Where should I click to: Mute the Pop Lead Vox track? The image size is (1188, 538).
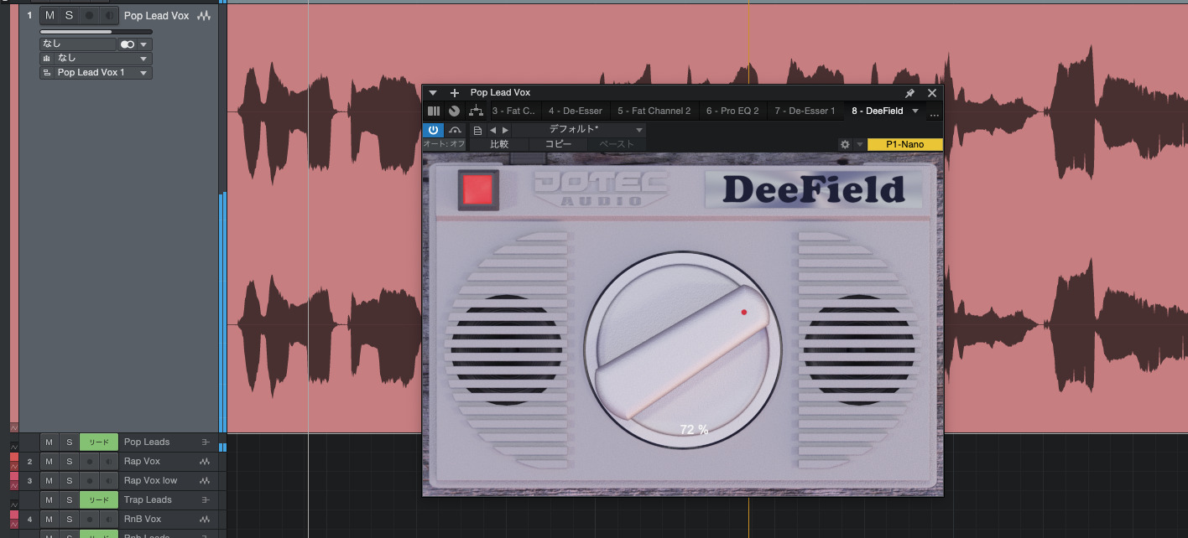pos(49,16)
